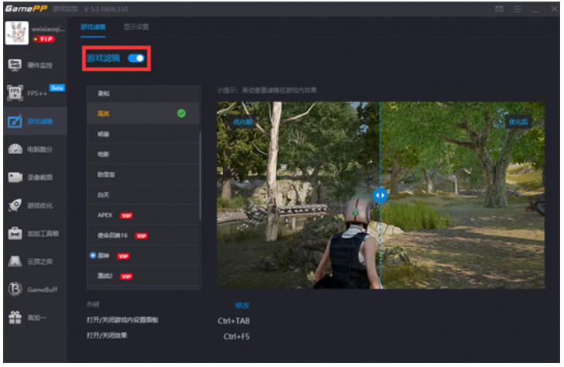Click the VIP badge beside 原神

click(x=123, y=256)
